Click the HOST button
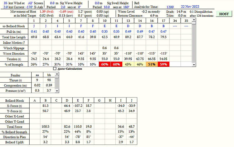Screen dimensions: 234x147 (x=224, y=14)
